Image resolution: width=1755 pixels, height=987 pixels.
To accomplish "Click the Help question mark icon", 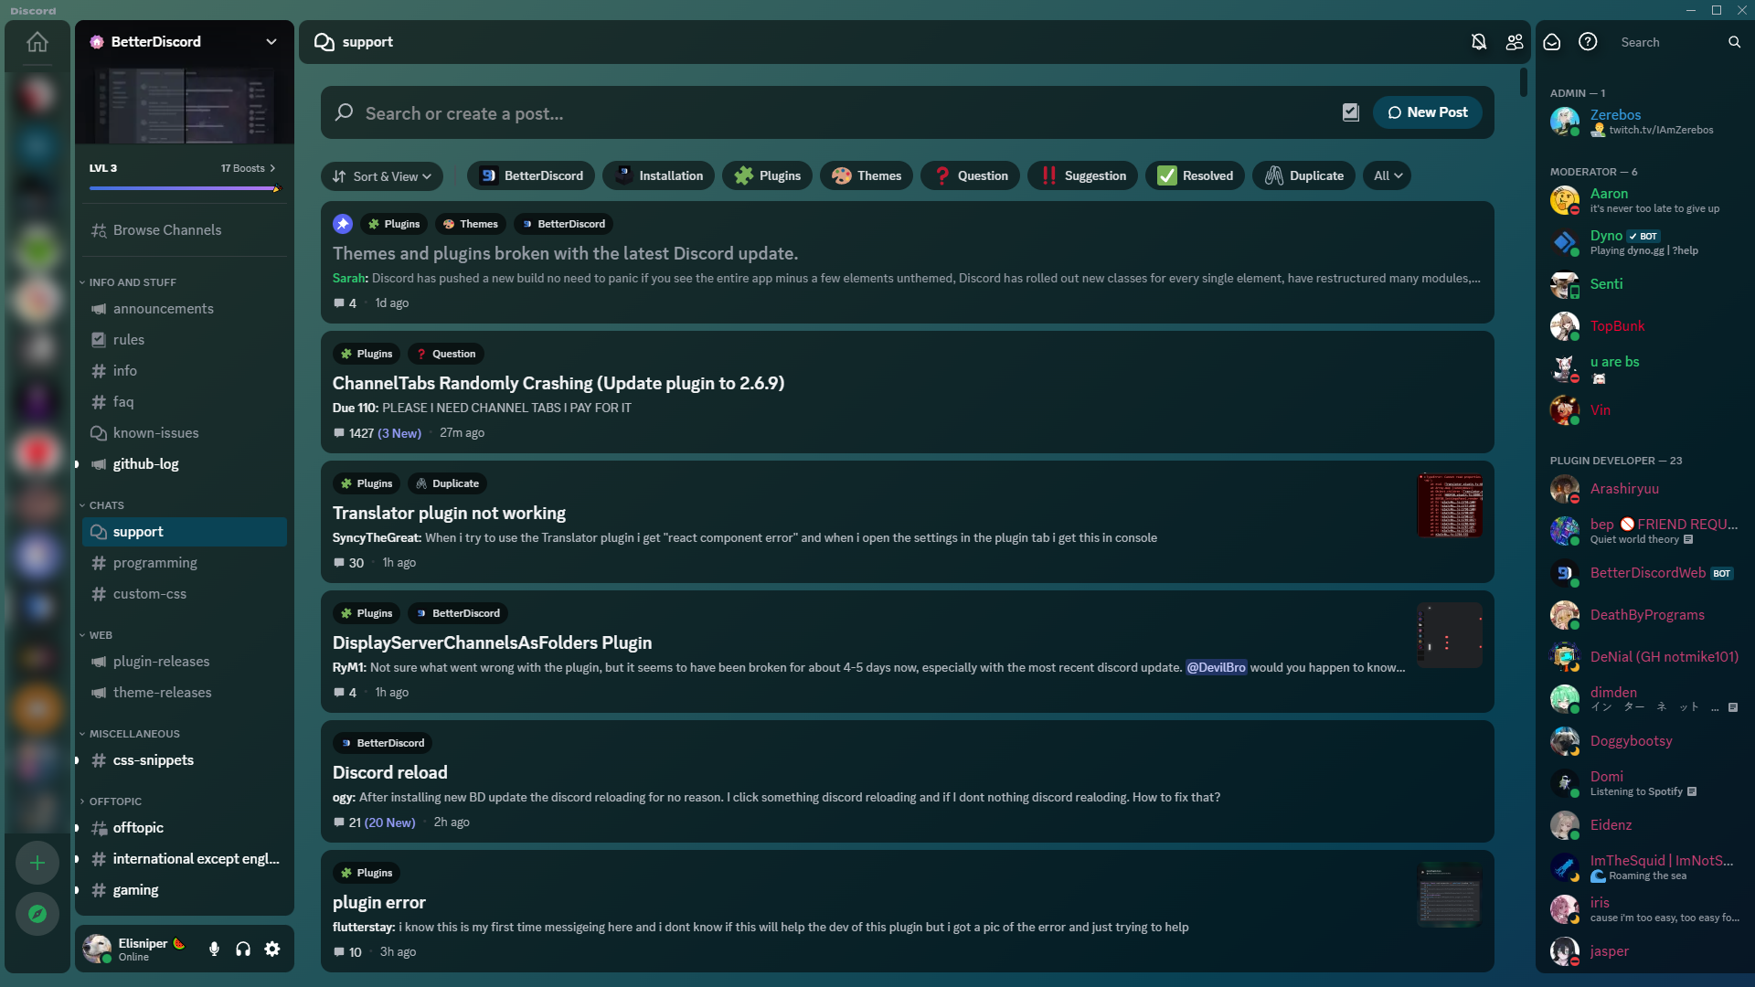I will 1588,42.
